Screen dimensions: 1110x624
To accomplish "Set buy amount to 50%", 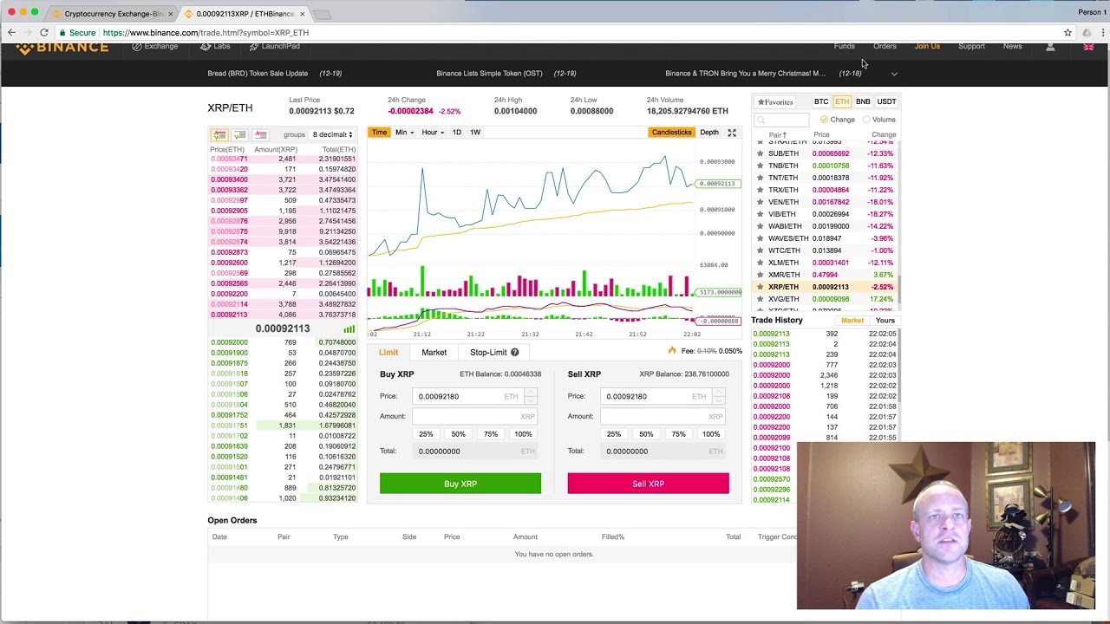I will click(458, 434).
